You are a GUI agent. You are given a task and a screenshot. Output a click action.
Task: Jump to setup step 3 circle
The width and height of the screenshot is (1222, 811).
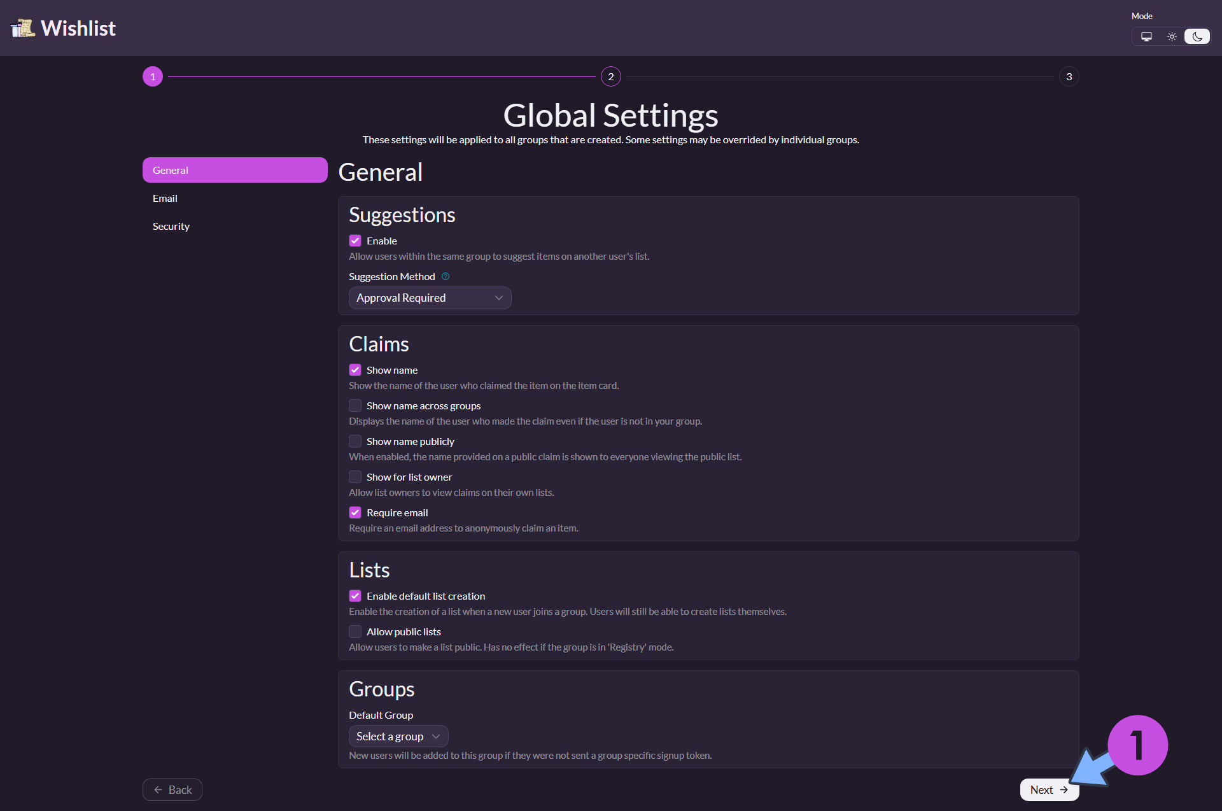tap(1069, 76)
